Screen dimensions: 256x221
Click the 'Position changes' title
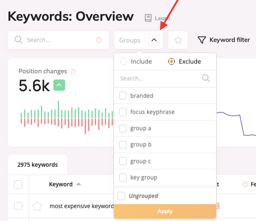[x=43, y=71]
